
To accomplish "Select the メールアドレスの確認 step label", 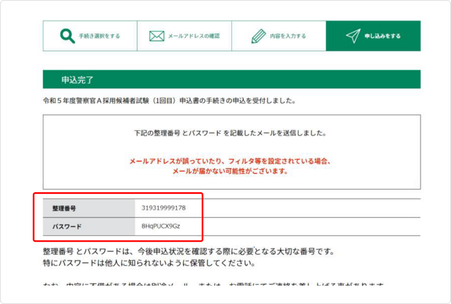I will click(194, 36).
